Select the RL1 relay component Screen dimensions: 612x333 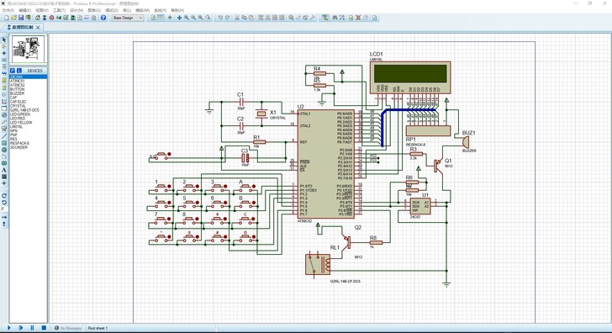click(318, 264)
